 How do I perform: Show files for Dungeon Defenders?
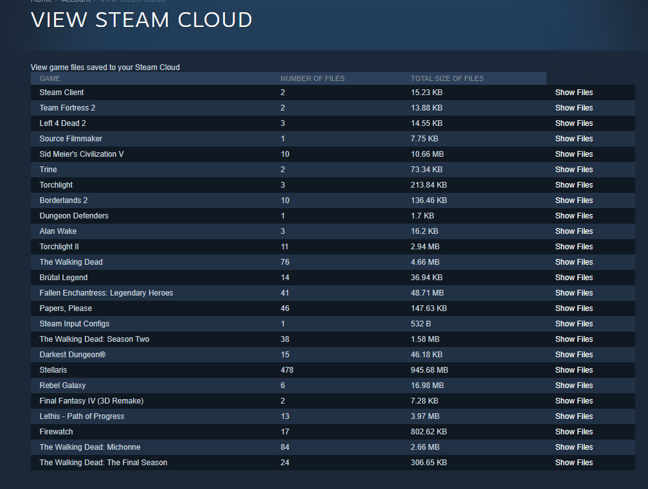(x=573, y=216)
